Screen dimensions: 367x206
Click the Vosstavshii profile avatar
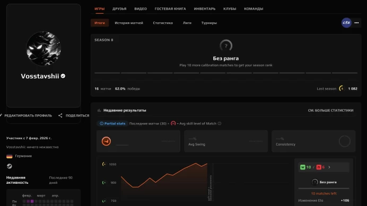coord(43,48)
